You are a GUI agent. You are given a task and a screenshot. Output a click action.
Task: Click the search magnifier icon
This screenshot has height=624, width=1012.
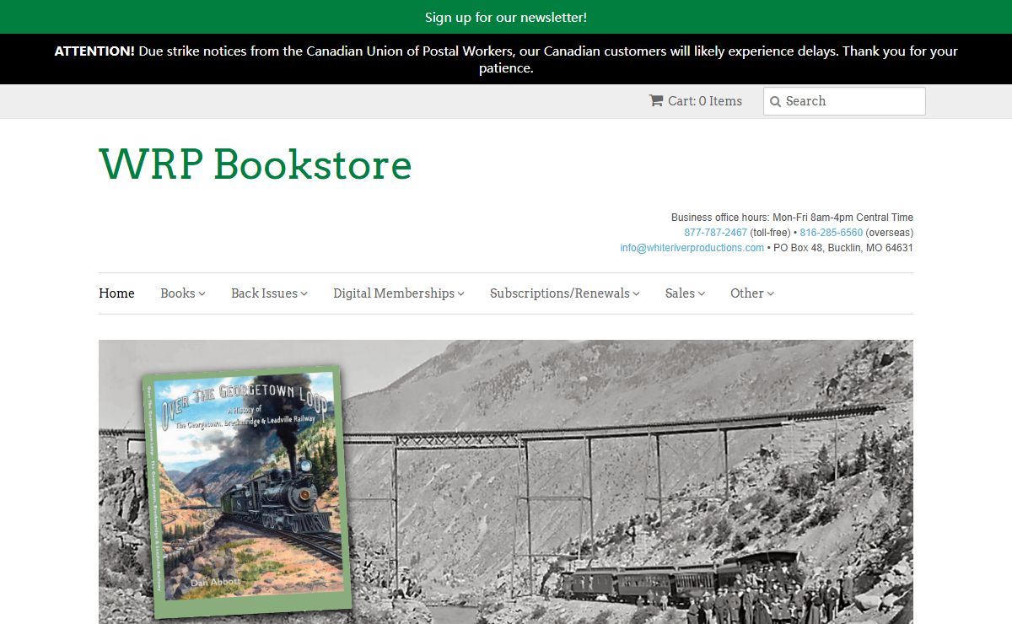click(x=775, y=101)
